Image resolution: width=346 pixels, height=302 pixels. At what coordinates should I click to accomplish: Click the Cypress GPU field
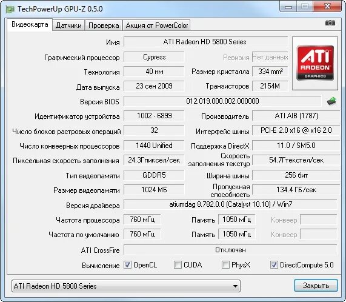[154, 57]
